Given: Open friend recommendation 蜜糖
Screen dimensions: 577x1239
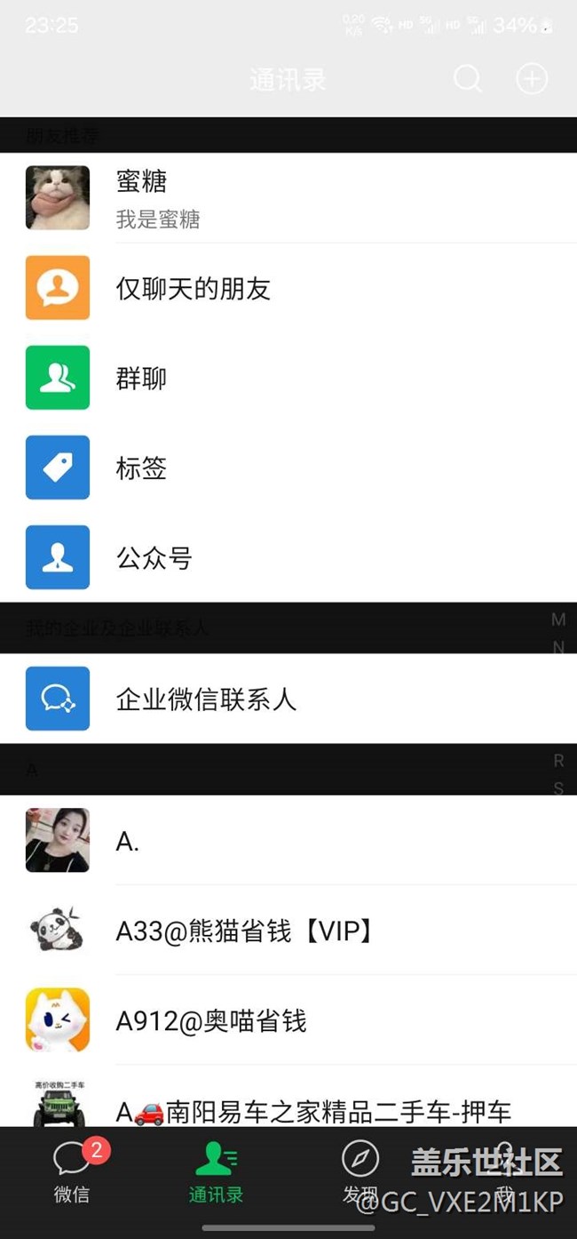Looking at the screenshot, I should click(x=288, y=197).
